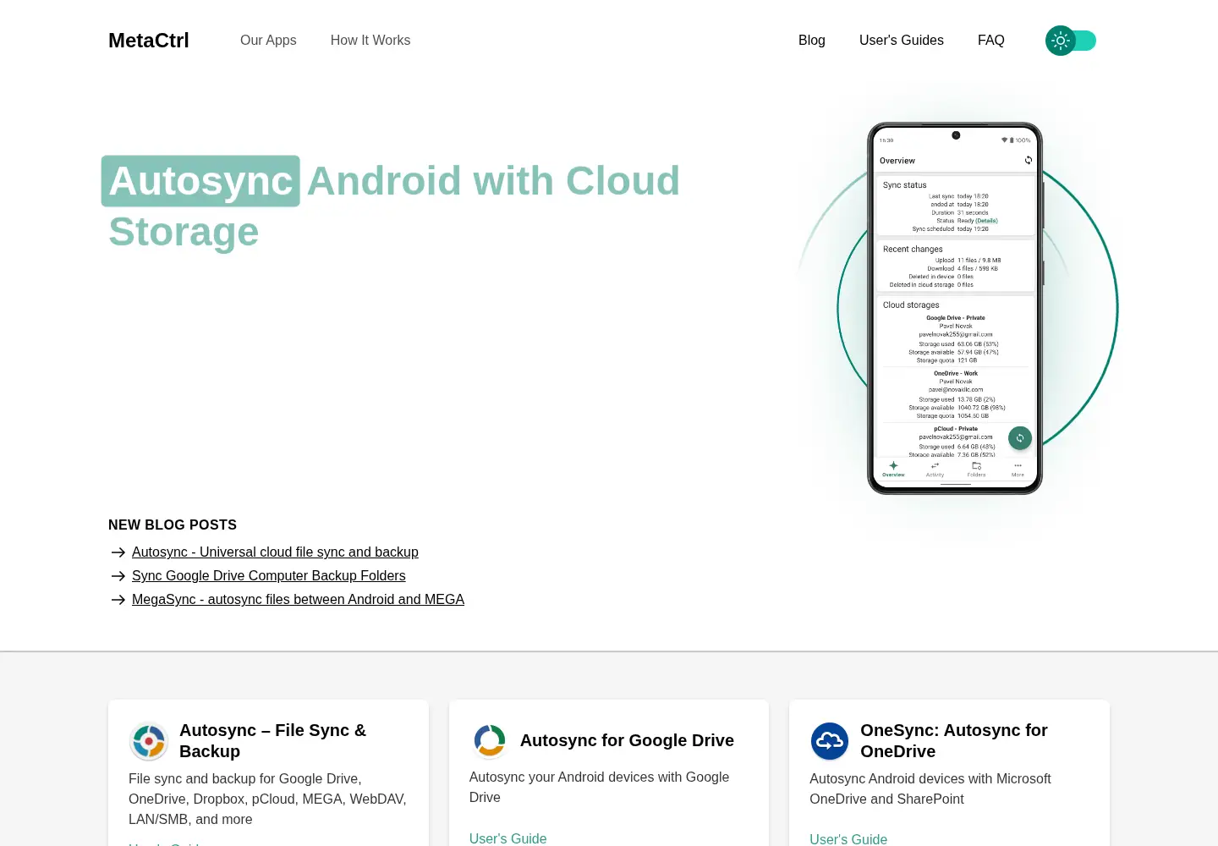Viewport: 1218px width, 846px height.
Task: Open User's Guide link under OneSync for OneDrive
Action: pos(848,839)
